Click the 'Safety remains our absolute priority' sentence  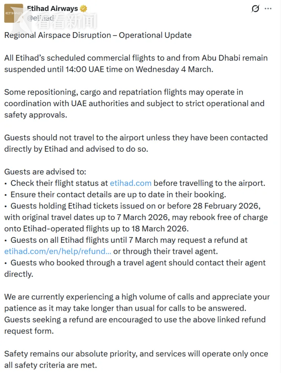(x=136, y=359)
